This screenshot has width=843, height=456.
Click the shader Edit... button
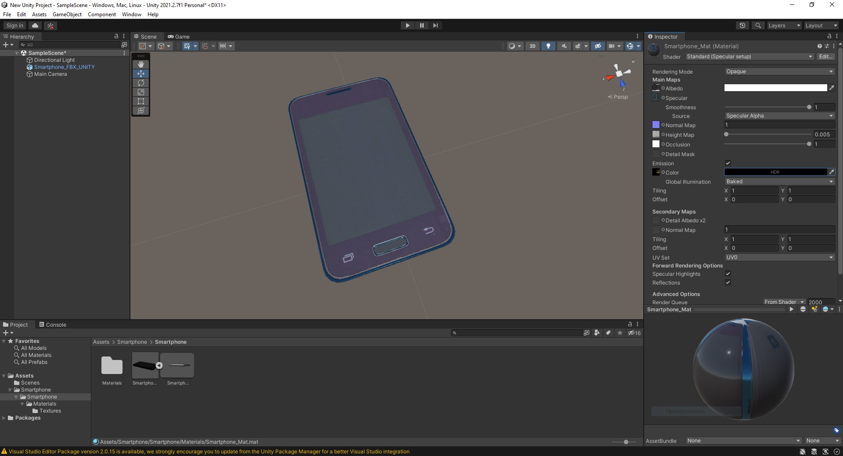point(825,57)
